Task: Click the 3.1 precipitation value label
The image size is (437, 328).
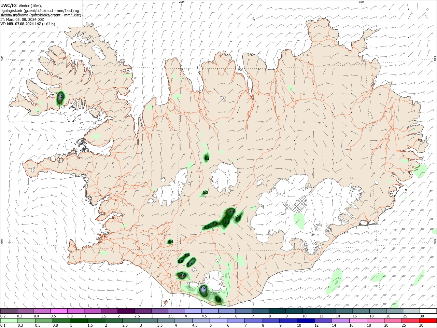Action: click(x=231, y=212)
